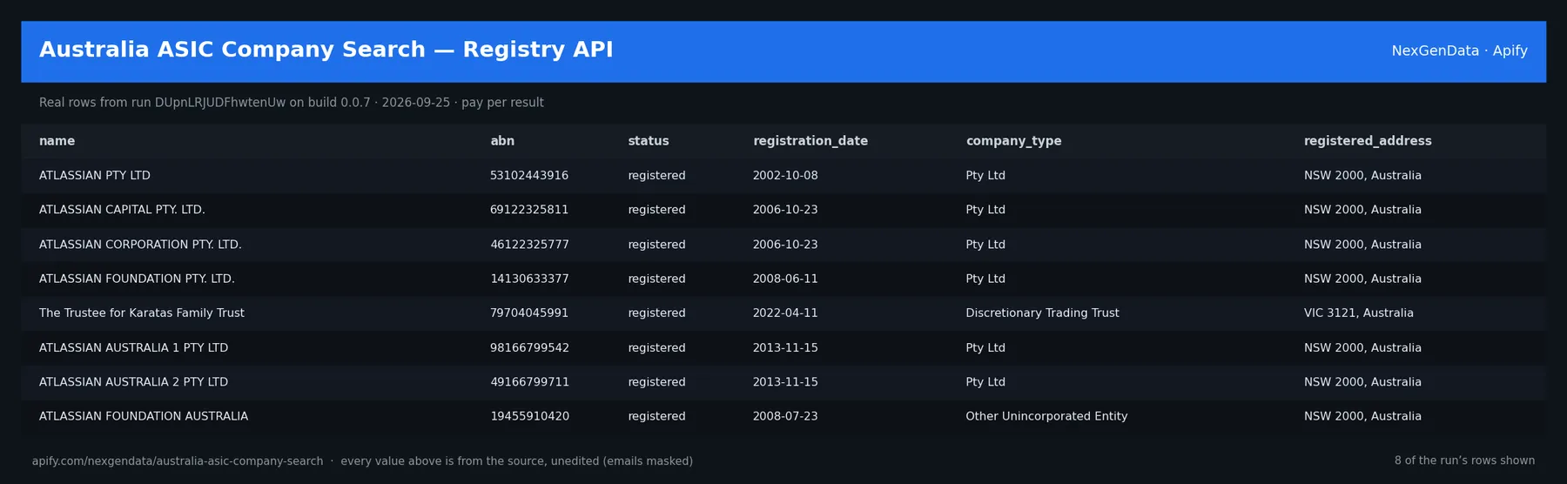
Task: Click registration date 2008-07-23
Action: click(785, 416)
